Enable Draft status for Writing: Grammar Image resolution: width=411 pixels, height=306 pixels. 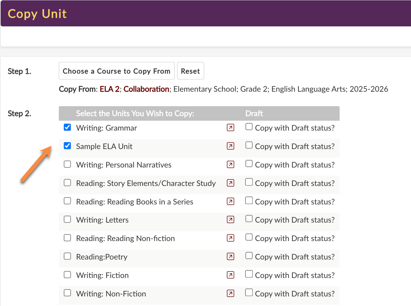[249, 127]
